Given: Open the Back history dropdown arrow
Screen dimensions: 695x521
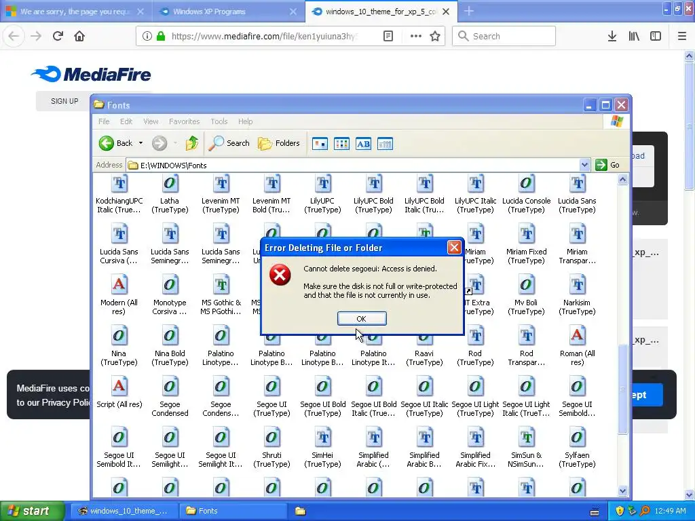Looking at the screenshot, I should click(x=140, y=143).
